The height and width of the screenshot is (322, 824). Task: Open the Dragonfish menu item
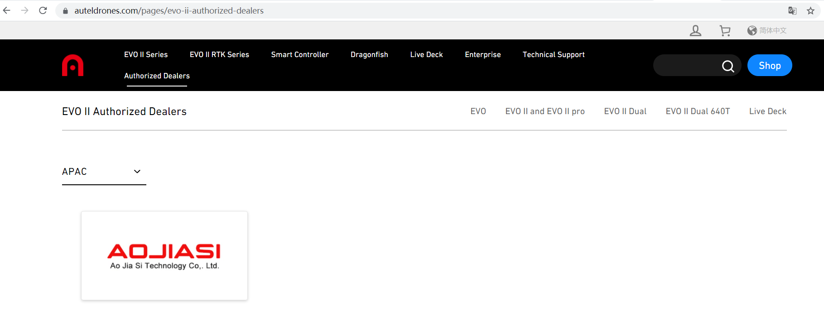[x=369, y=54]
